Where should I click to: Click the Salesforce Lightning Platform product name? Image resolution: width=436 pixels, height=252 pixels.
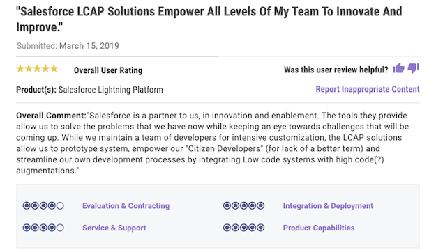tap(111, 90)
